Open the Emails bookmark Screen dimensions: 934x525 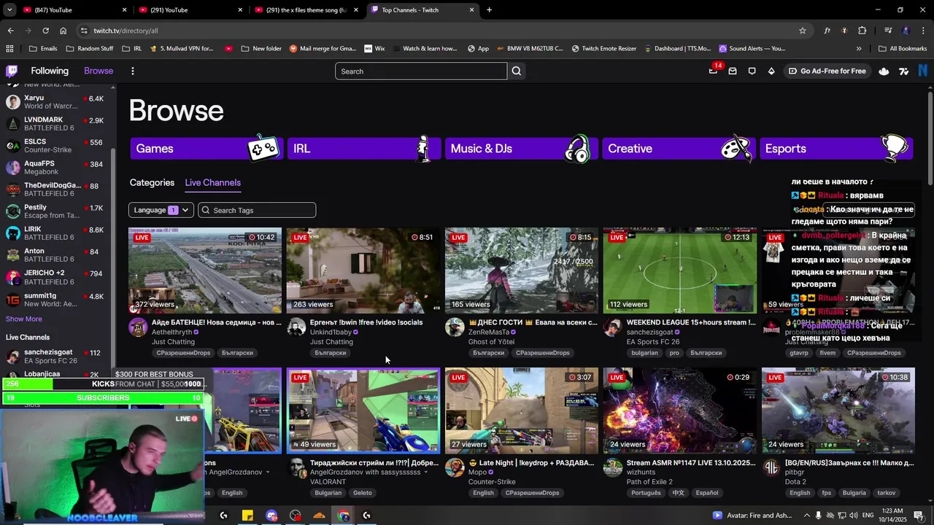click(x=42, y=49)
